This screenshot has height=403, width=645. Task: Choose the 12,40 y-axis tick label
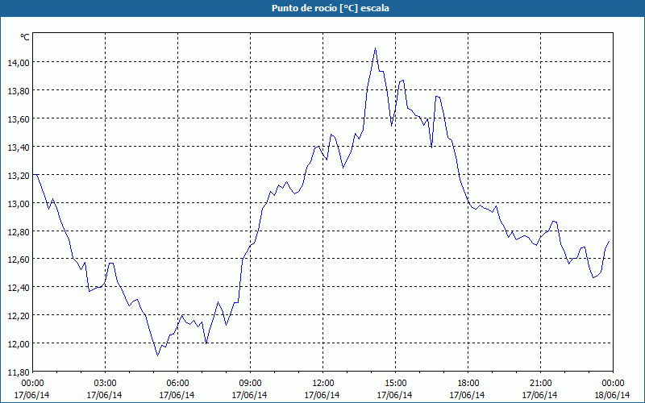coord(19,288)
